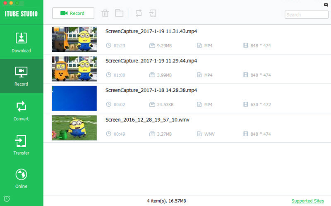Click the clock icon beside 02:23
Screen dimensions: 331x206
coord(108,46)
